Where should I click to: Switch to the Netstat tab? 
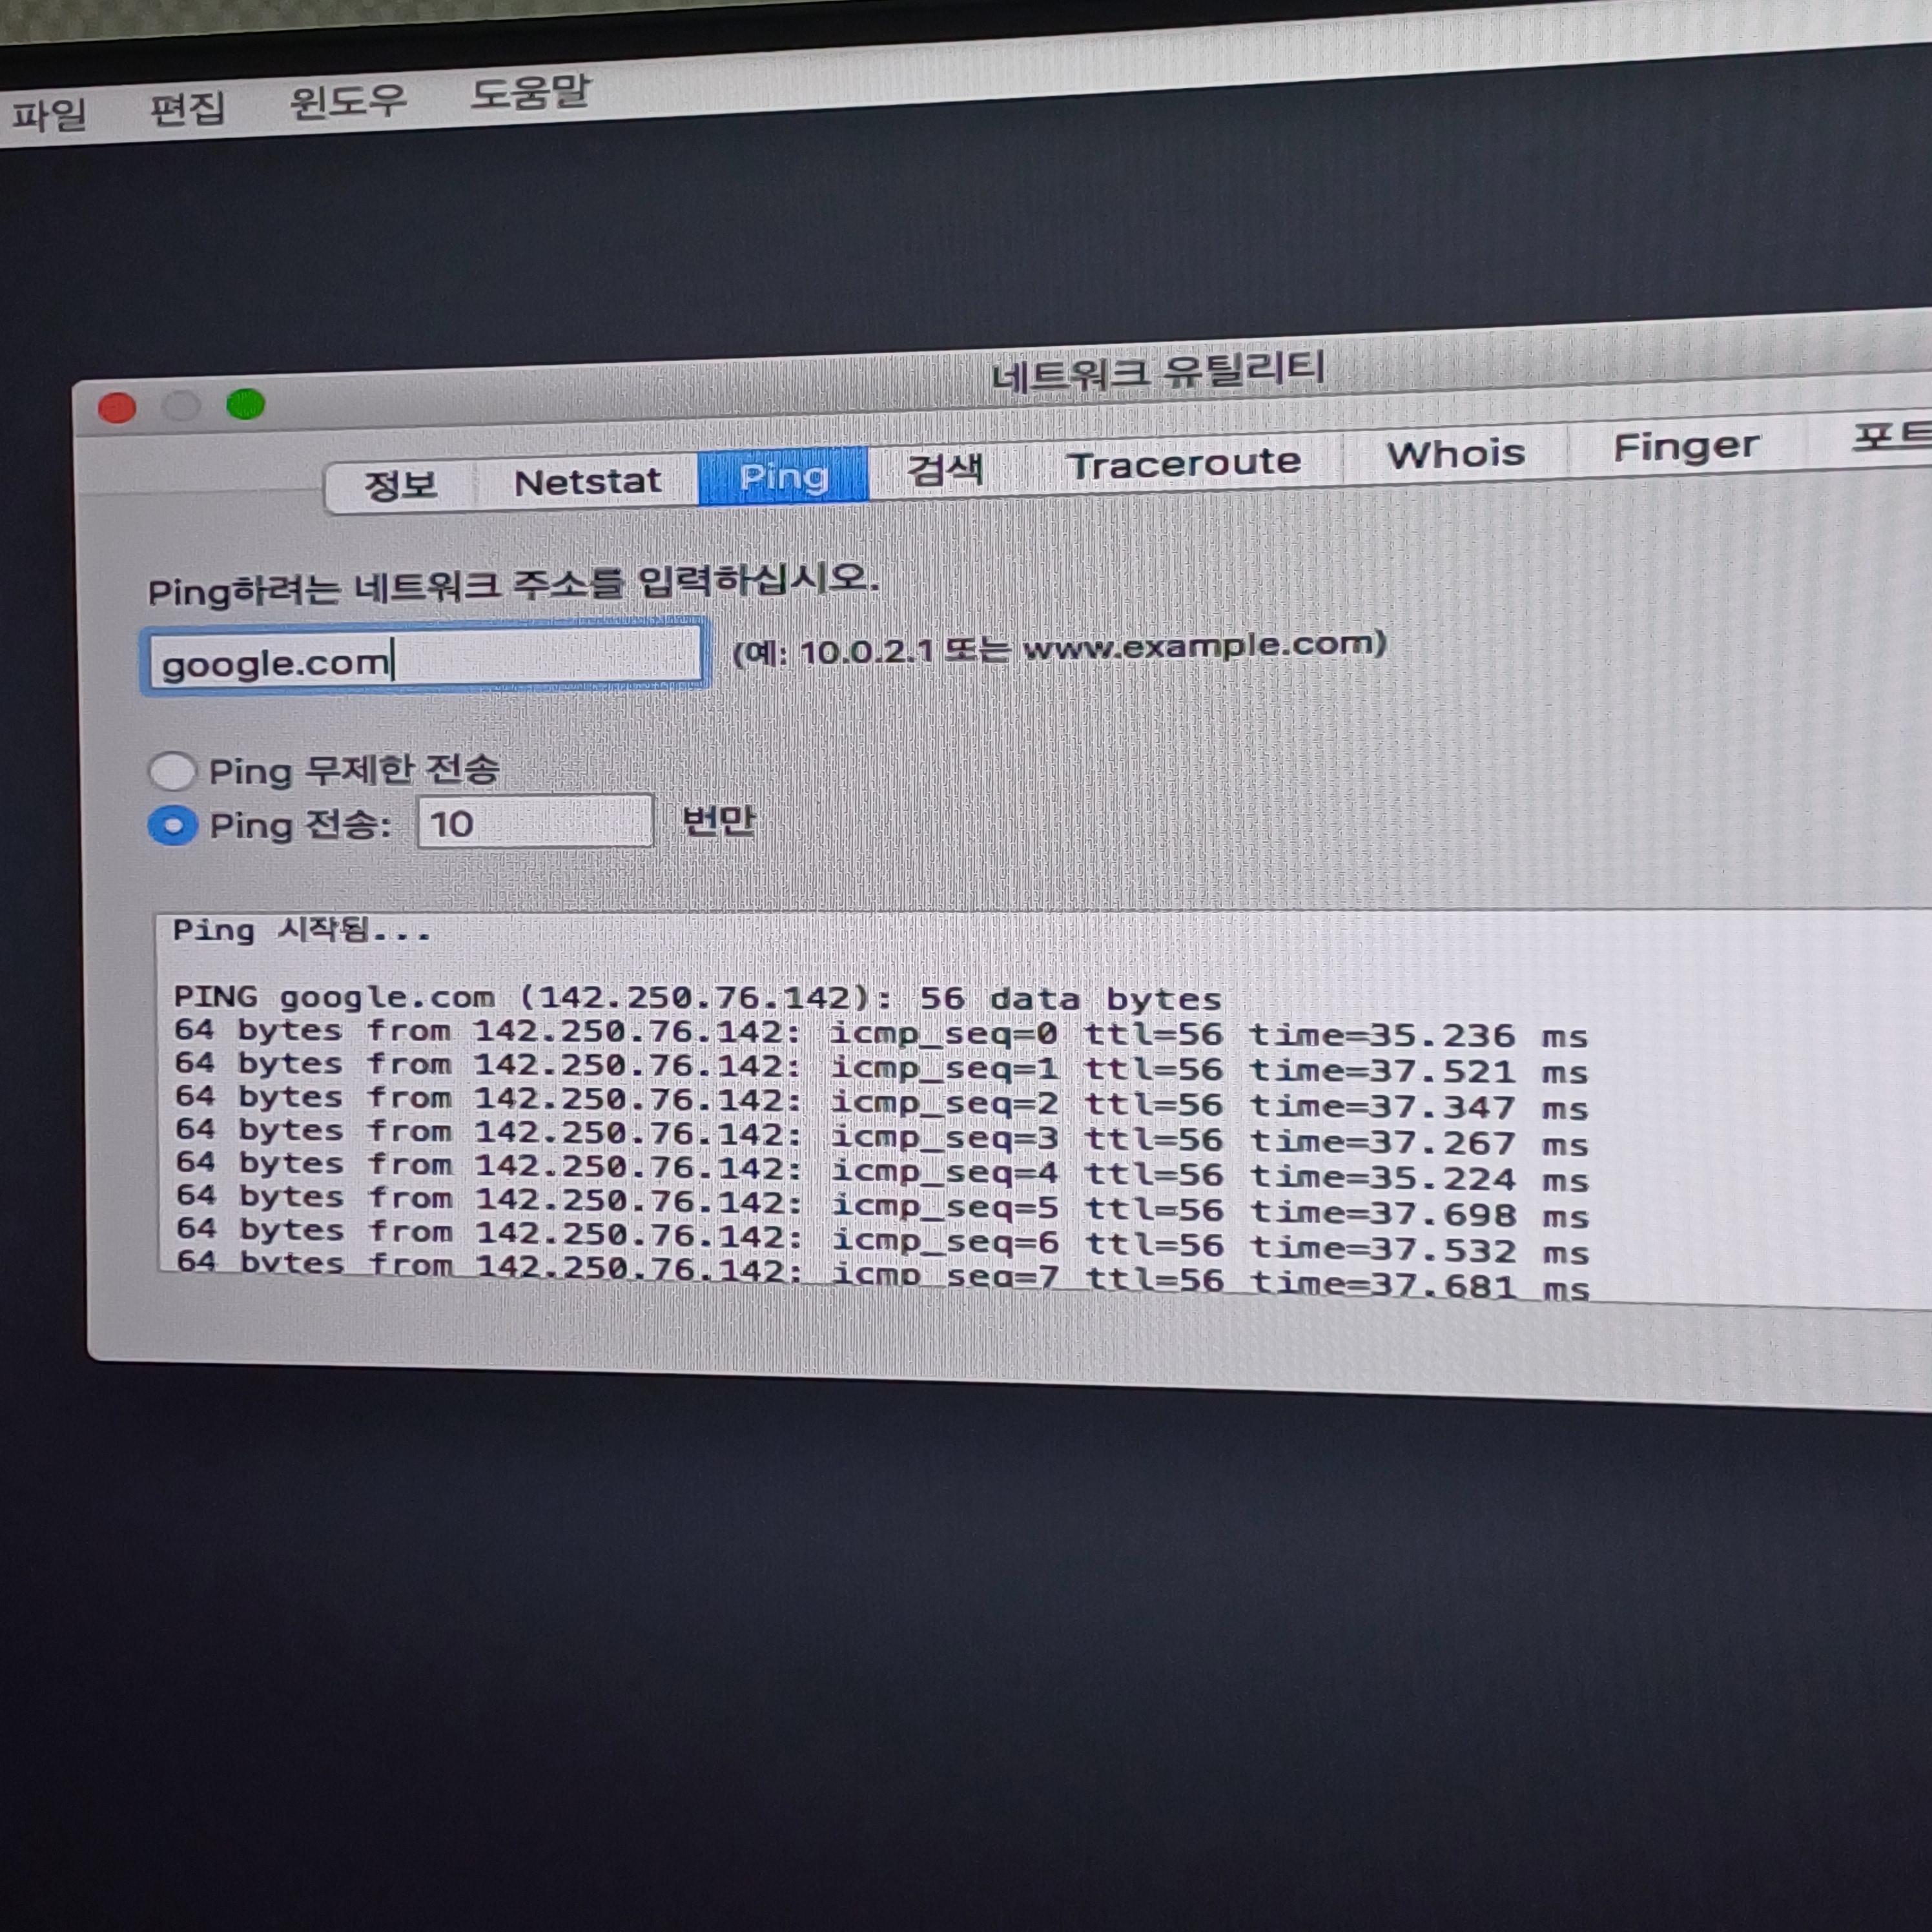tap(587, 481)
